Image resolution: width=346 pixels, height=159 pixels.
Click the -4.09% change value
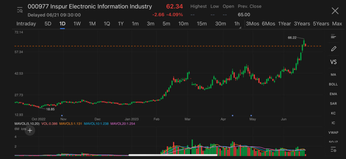pos(175,15)
